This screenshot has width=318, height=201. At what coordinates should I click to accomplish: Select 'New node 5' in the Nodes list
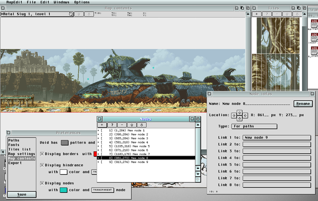[146, 146]
